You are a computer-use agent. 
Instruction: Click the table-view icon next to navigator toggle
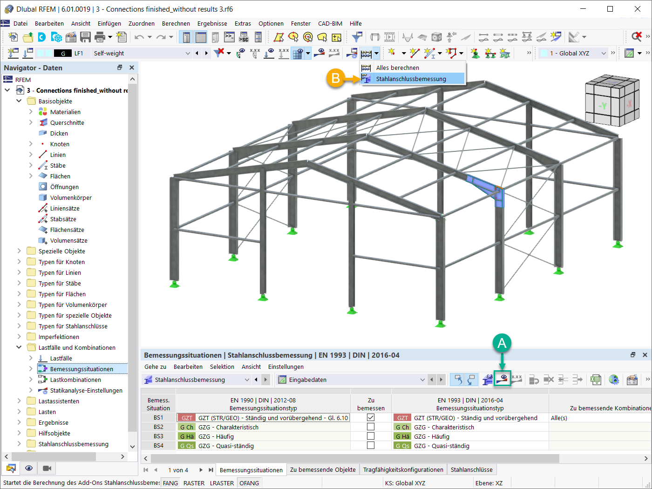(x=201, y=37)
